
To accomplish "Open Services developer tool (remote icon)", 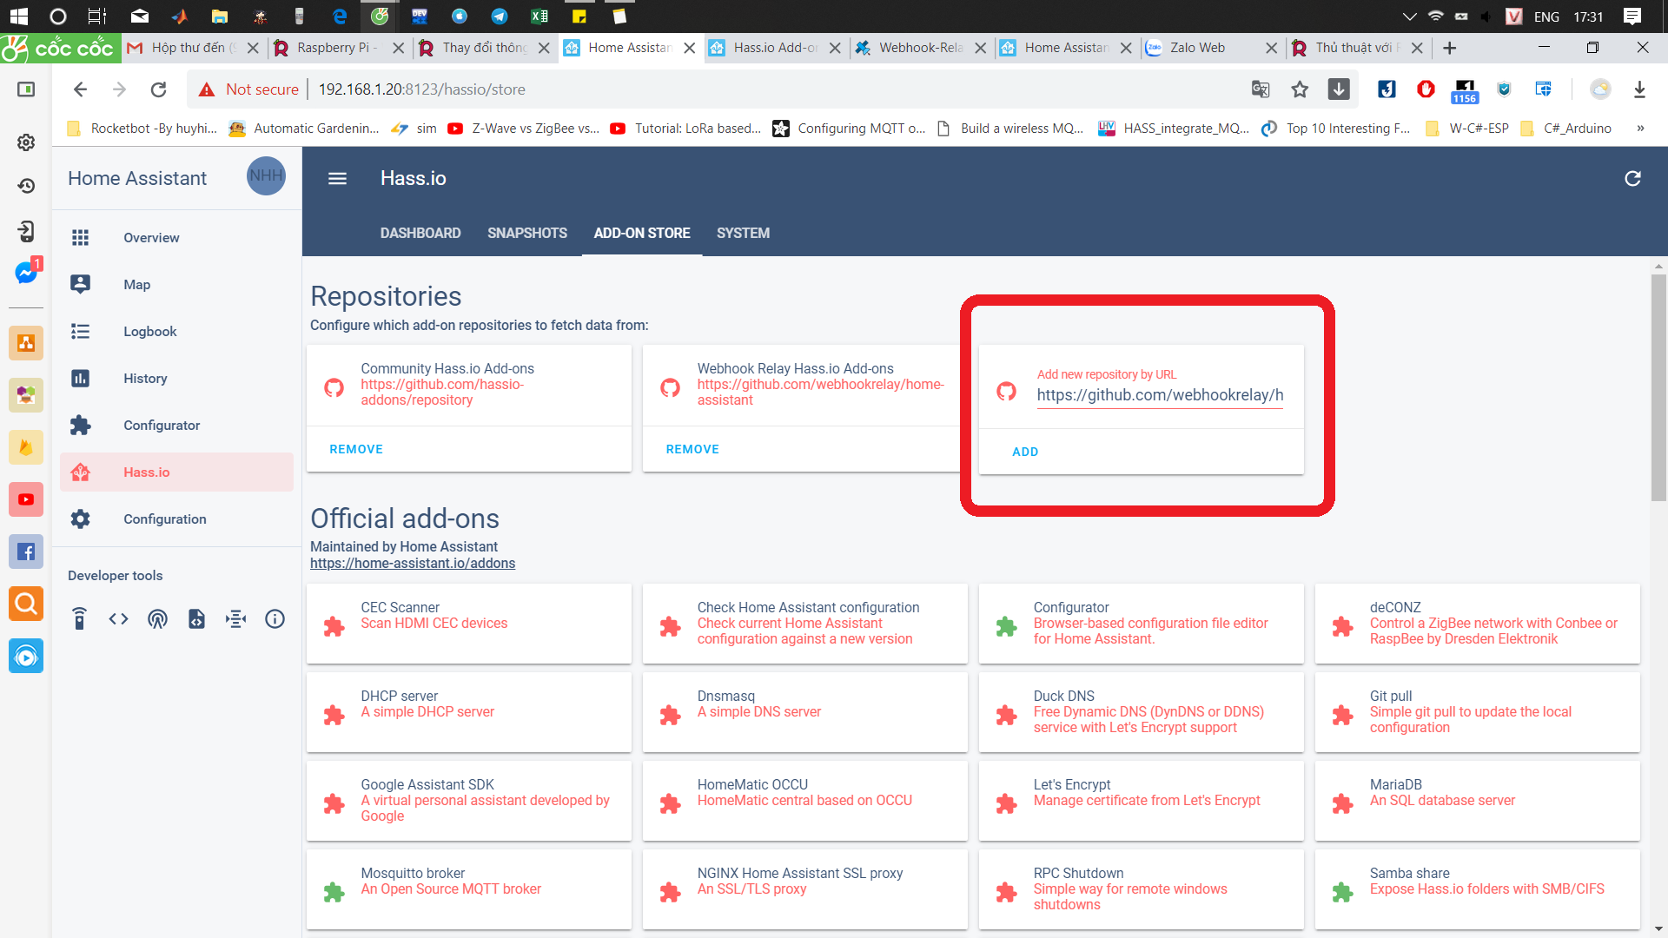I will [80, 618].
